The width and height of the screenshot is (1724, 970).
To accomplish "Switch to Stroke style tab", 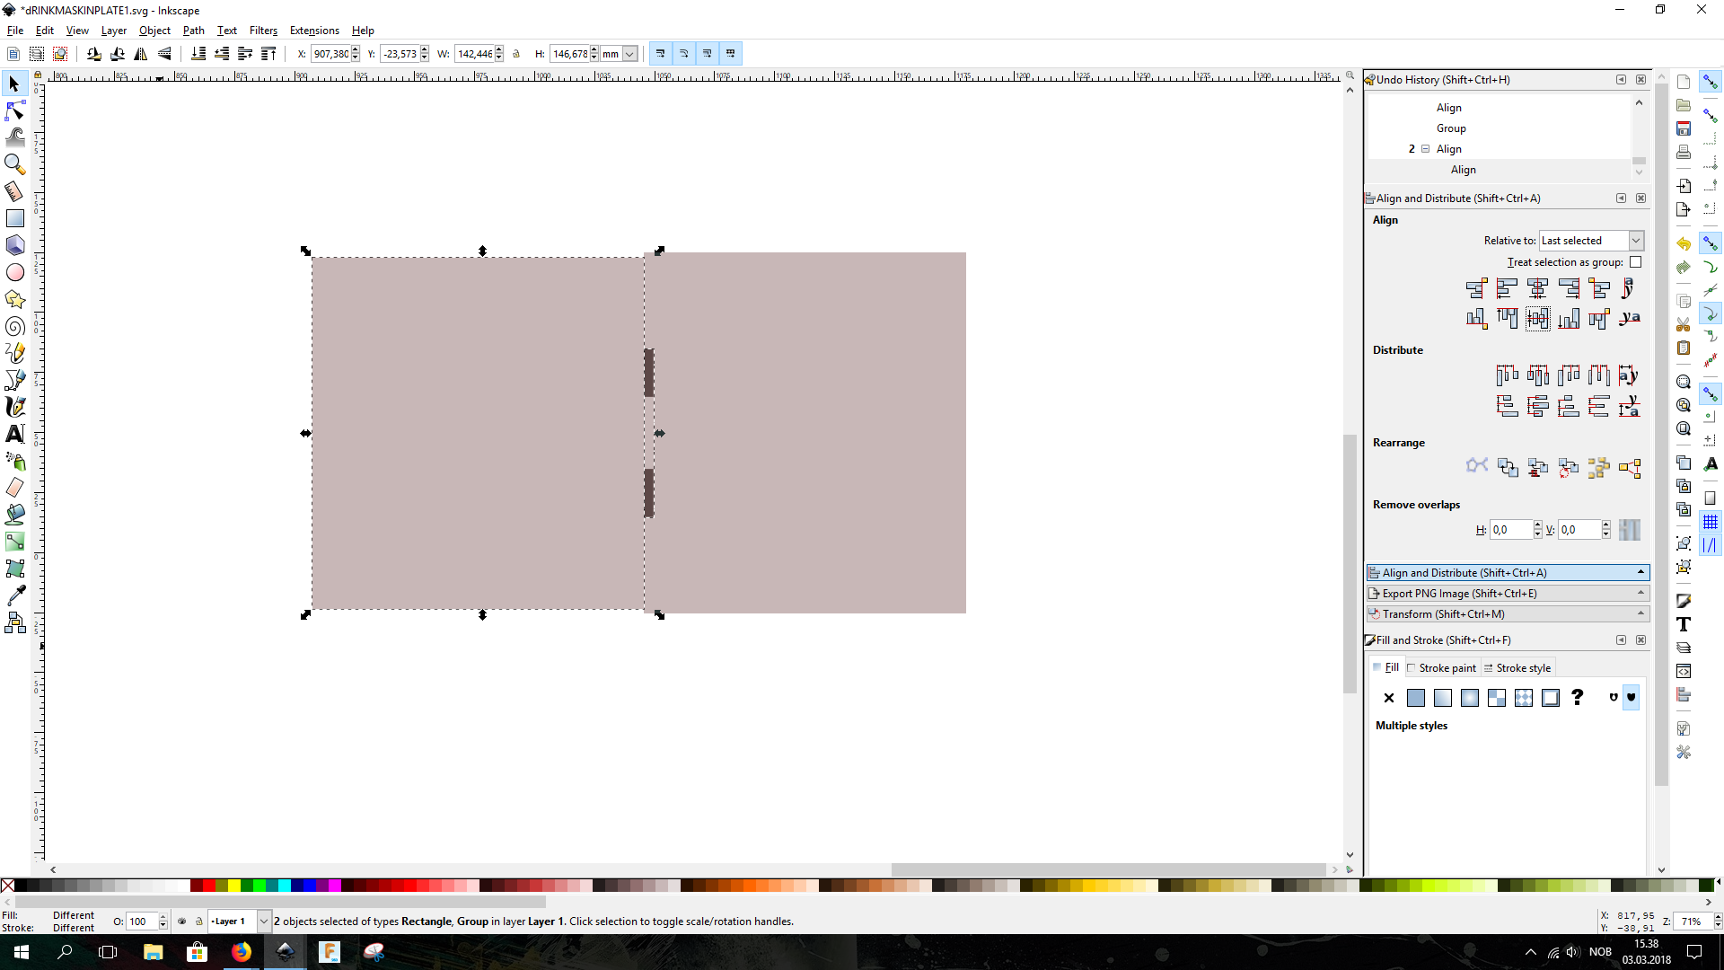I will coord(1517,668).
